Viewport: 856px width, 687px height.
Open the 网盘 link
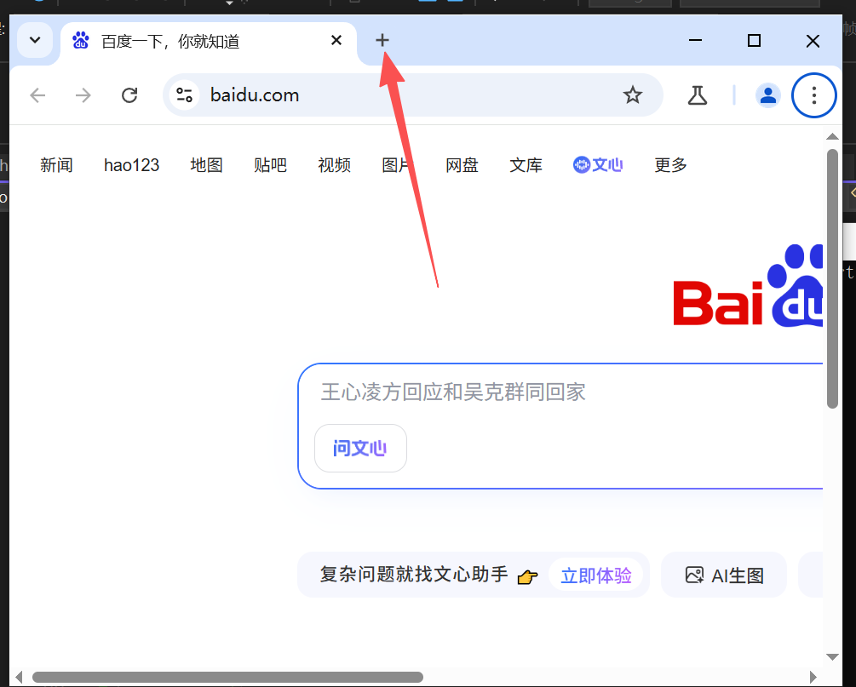[462, 165]
